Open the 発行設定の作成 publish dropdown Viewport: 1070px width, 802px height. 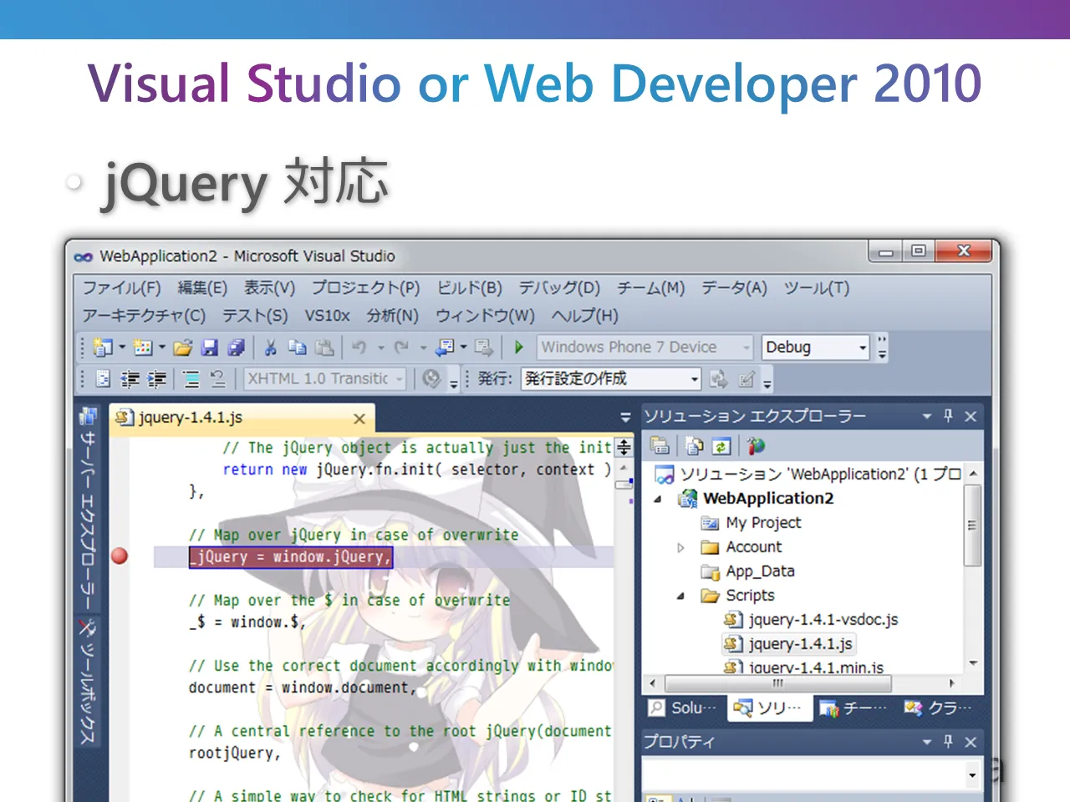(x=695, y=379)
